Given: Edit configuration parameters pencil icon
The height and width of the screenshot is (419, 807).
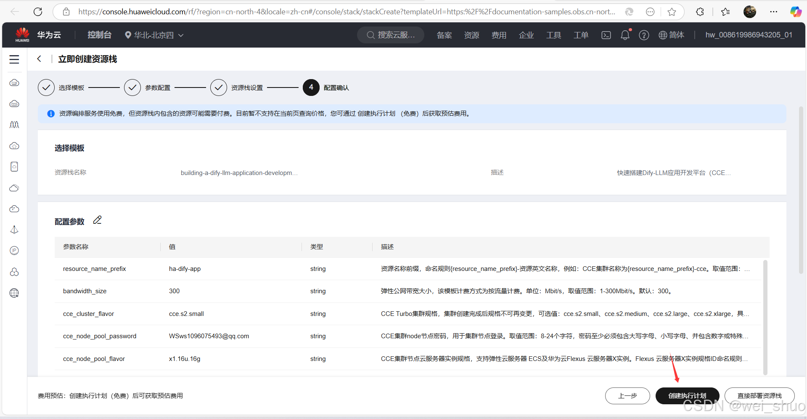Looking at the screenshot, I should point(97,220).
